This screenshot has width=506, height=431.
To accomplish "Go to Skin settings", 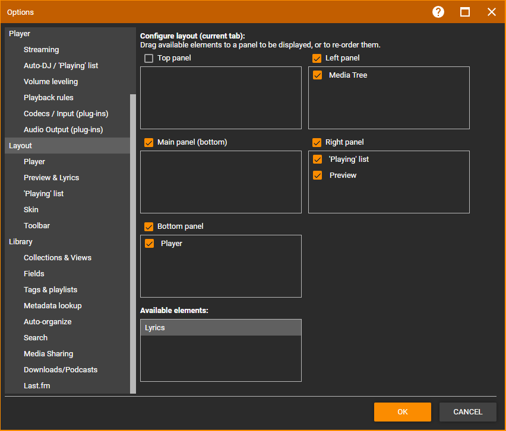I will point(68,210).
